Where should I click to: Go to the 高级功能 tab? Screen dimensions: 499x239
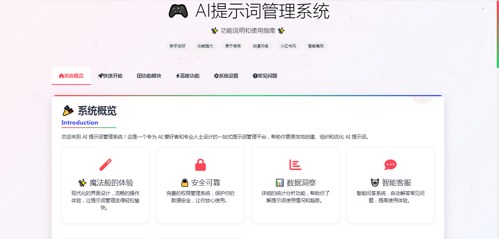[188, 76]
